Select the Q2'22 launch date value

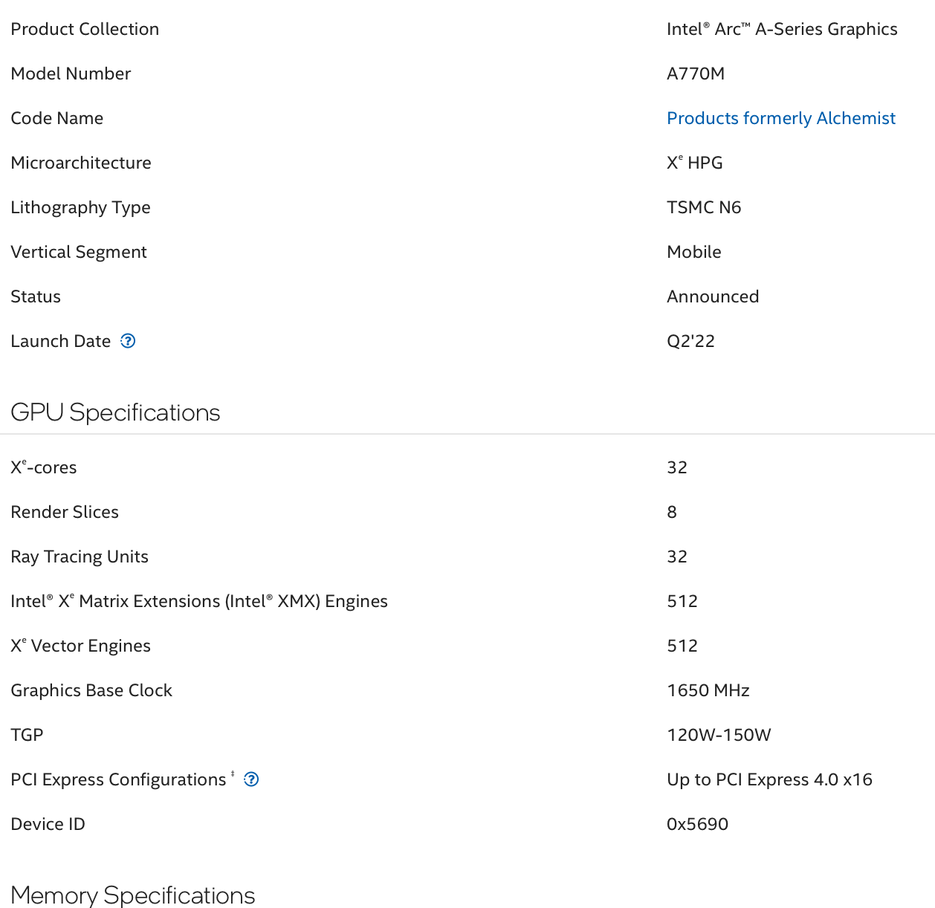coord(690,341)
